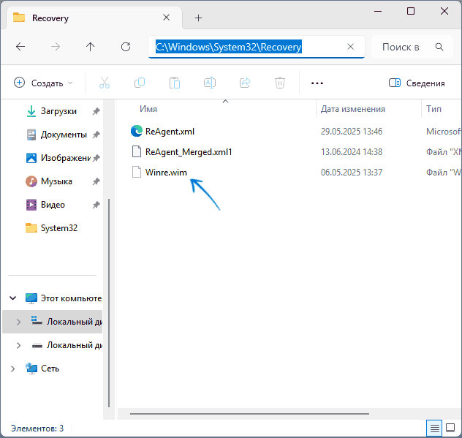Minimize the Explorer window
462x438 pixels.
[x=378, y=11]
